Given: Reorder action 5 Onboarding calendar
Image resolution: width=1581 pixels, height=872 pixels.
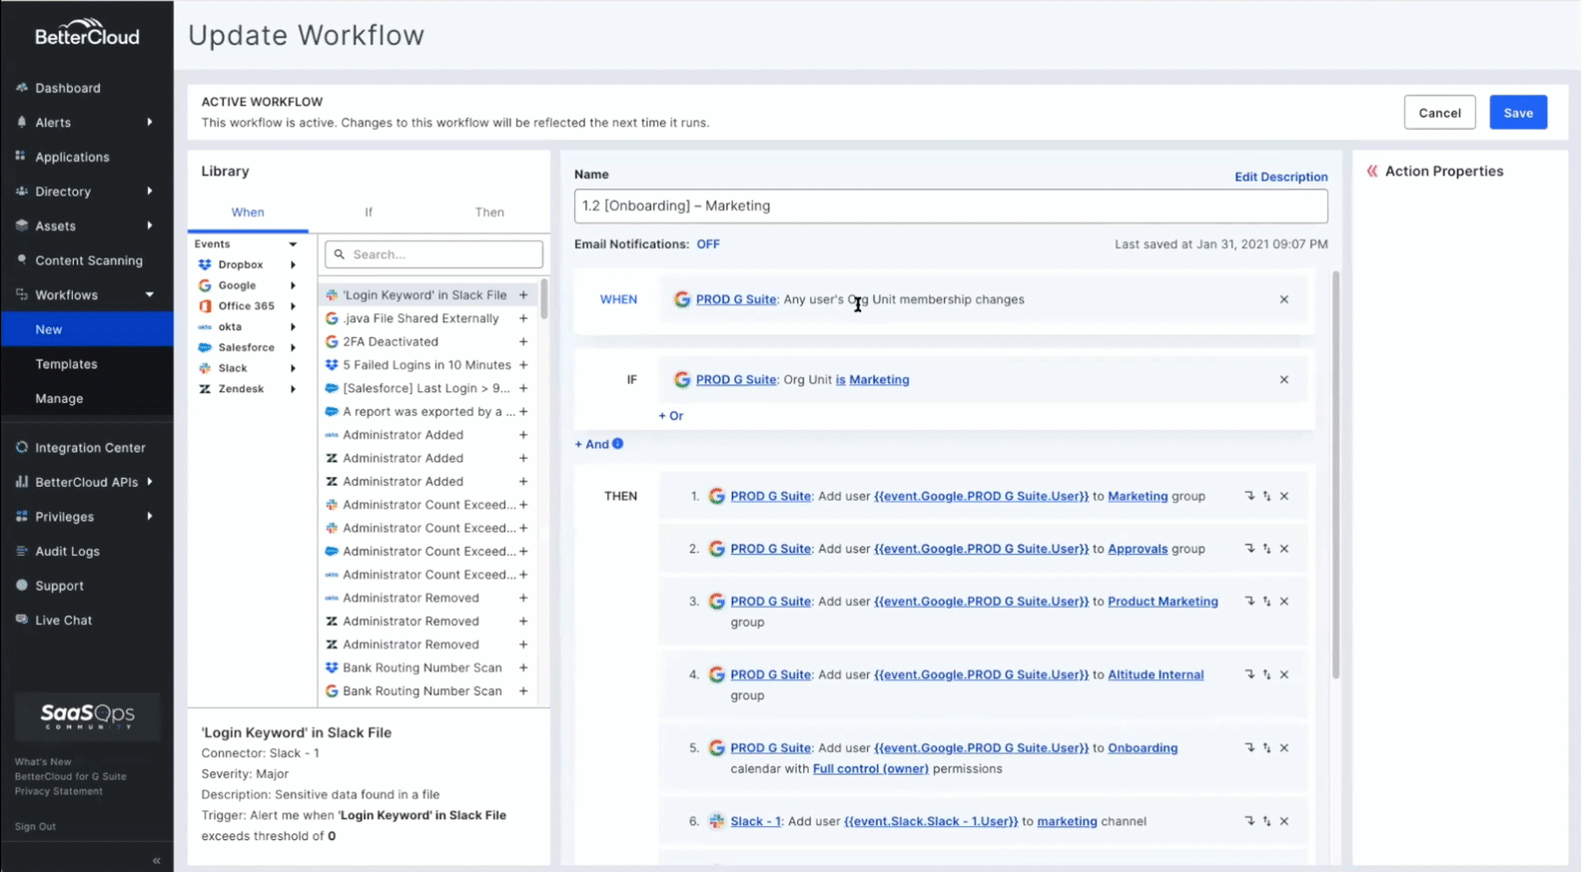Looking at the screenshot, I should (x=1266, y=748).
